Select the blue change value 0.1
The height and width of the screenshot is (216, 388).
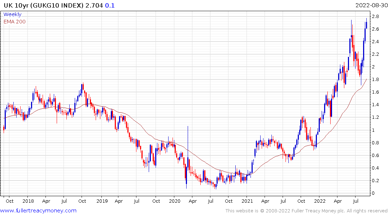tap(110, 5)
